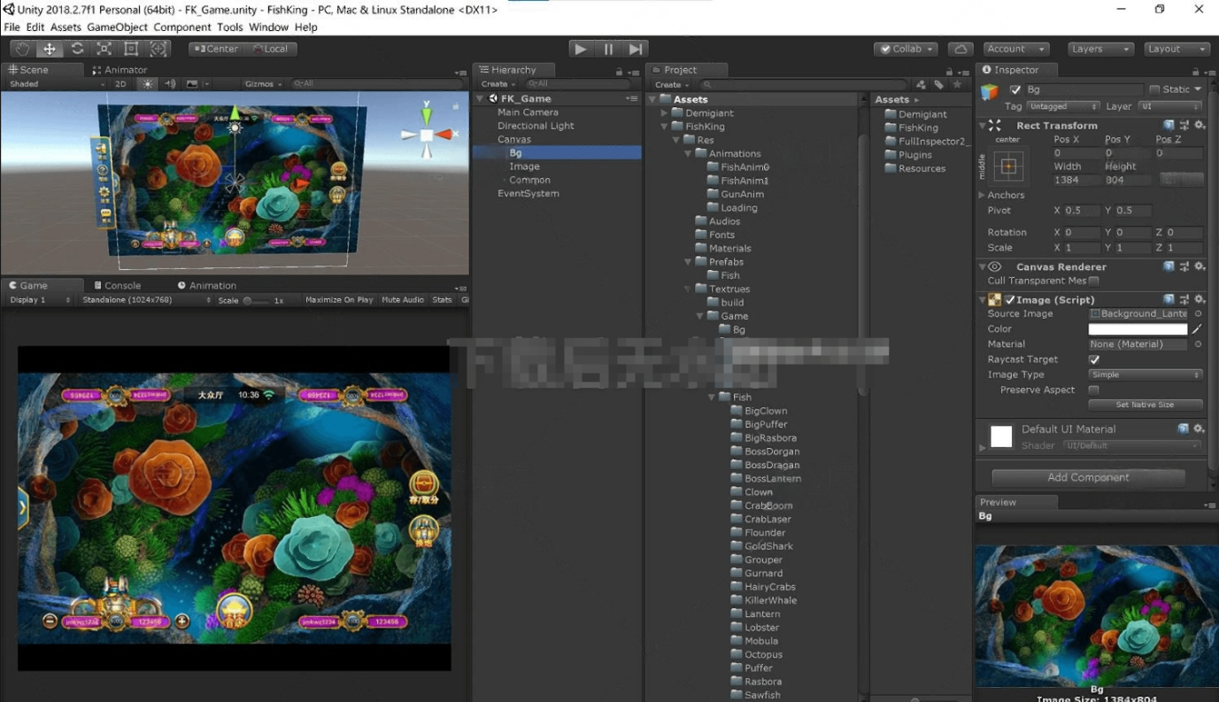Click the Inspector panel lock icon

pos(1196,72)
